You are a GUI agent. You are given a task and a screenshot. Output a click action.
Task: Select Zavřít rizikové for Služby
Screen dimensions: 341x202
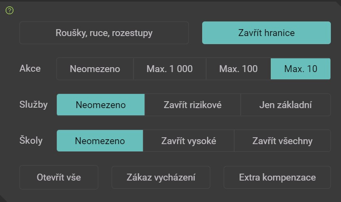tap(192, 105)
